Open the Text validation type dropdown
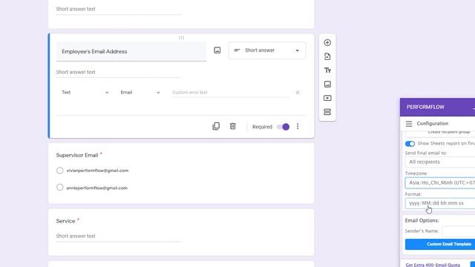Image resolution: width=475 pixels, height=267 pixels. (x=85, y=92)
